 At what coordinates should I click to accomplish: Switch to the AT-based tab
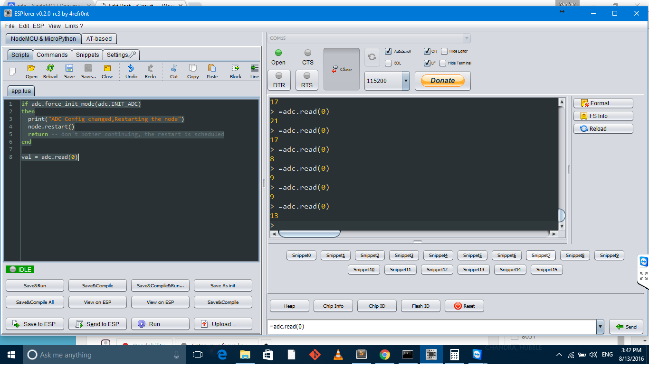pyautogui.click(x=99, y=39)
